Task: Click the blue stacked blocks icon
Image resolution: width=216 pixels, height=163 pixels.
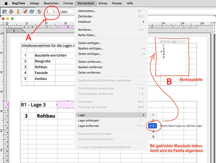Action: click(32, 12)
